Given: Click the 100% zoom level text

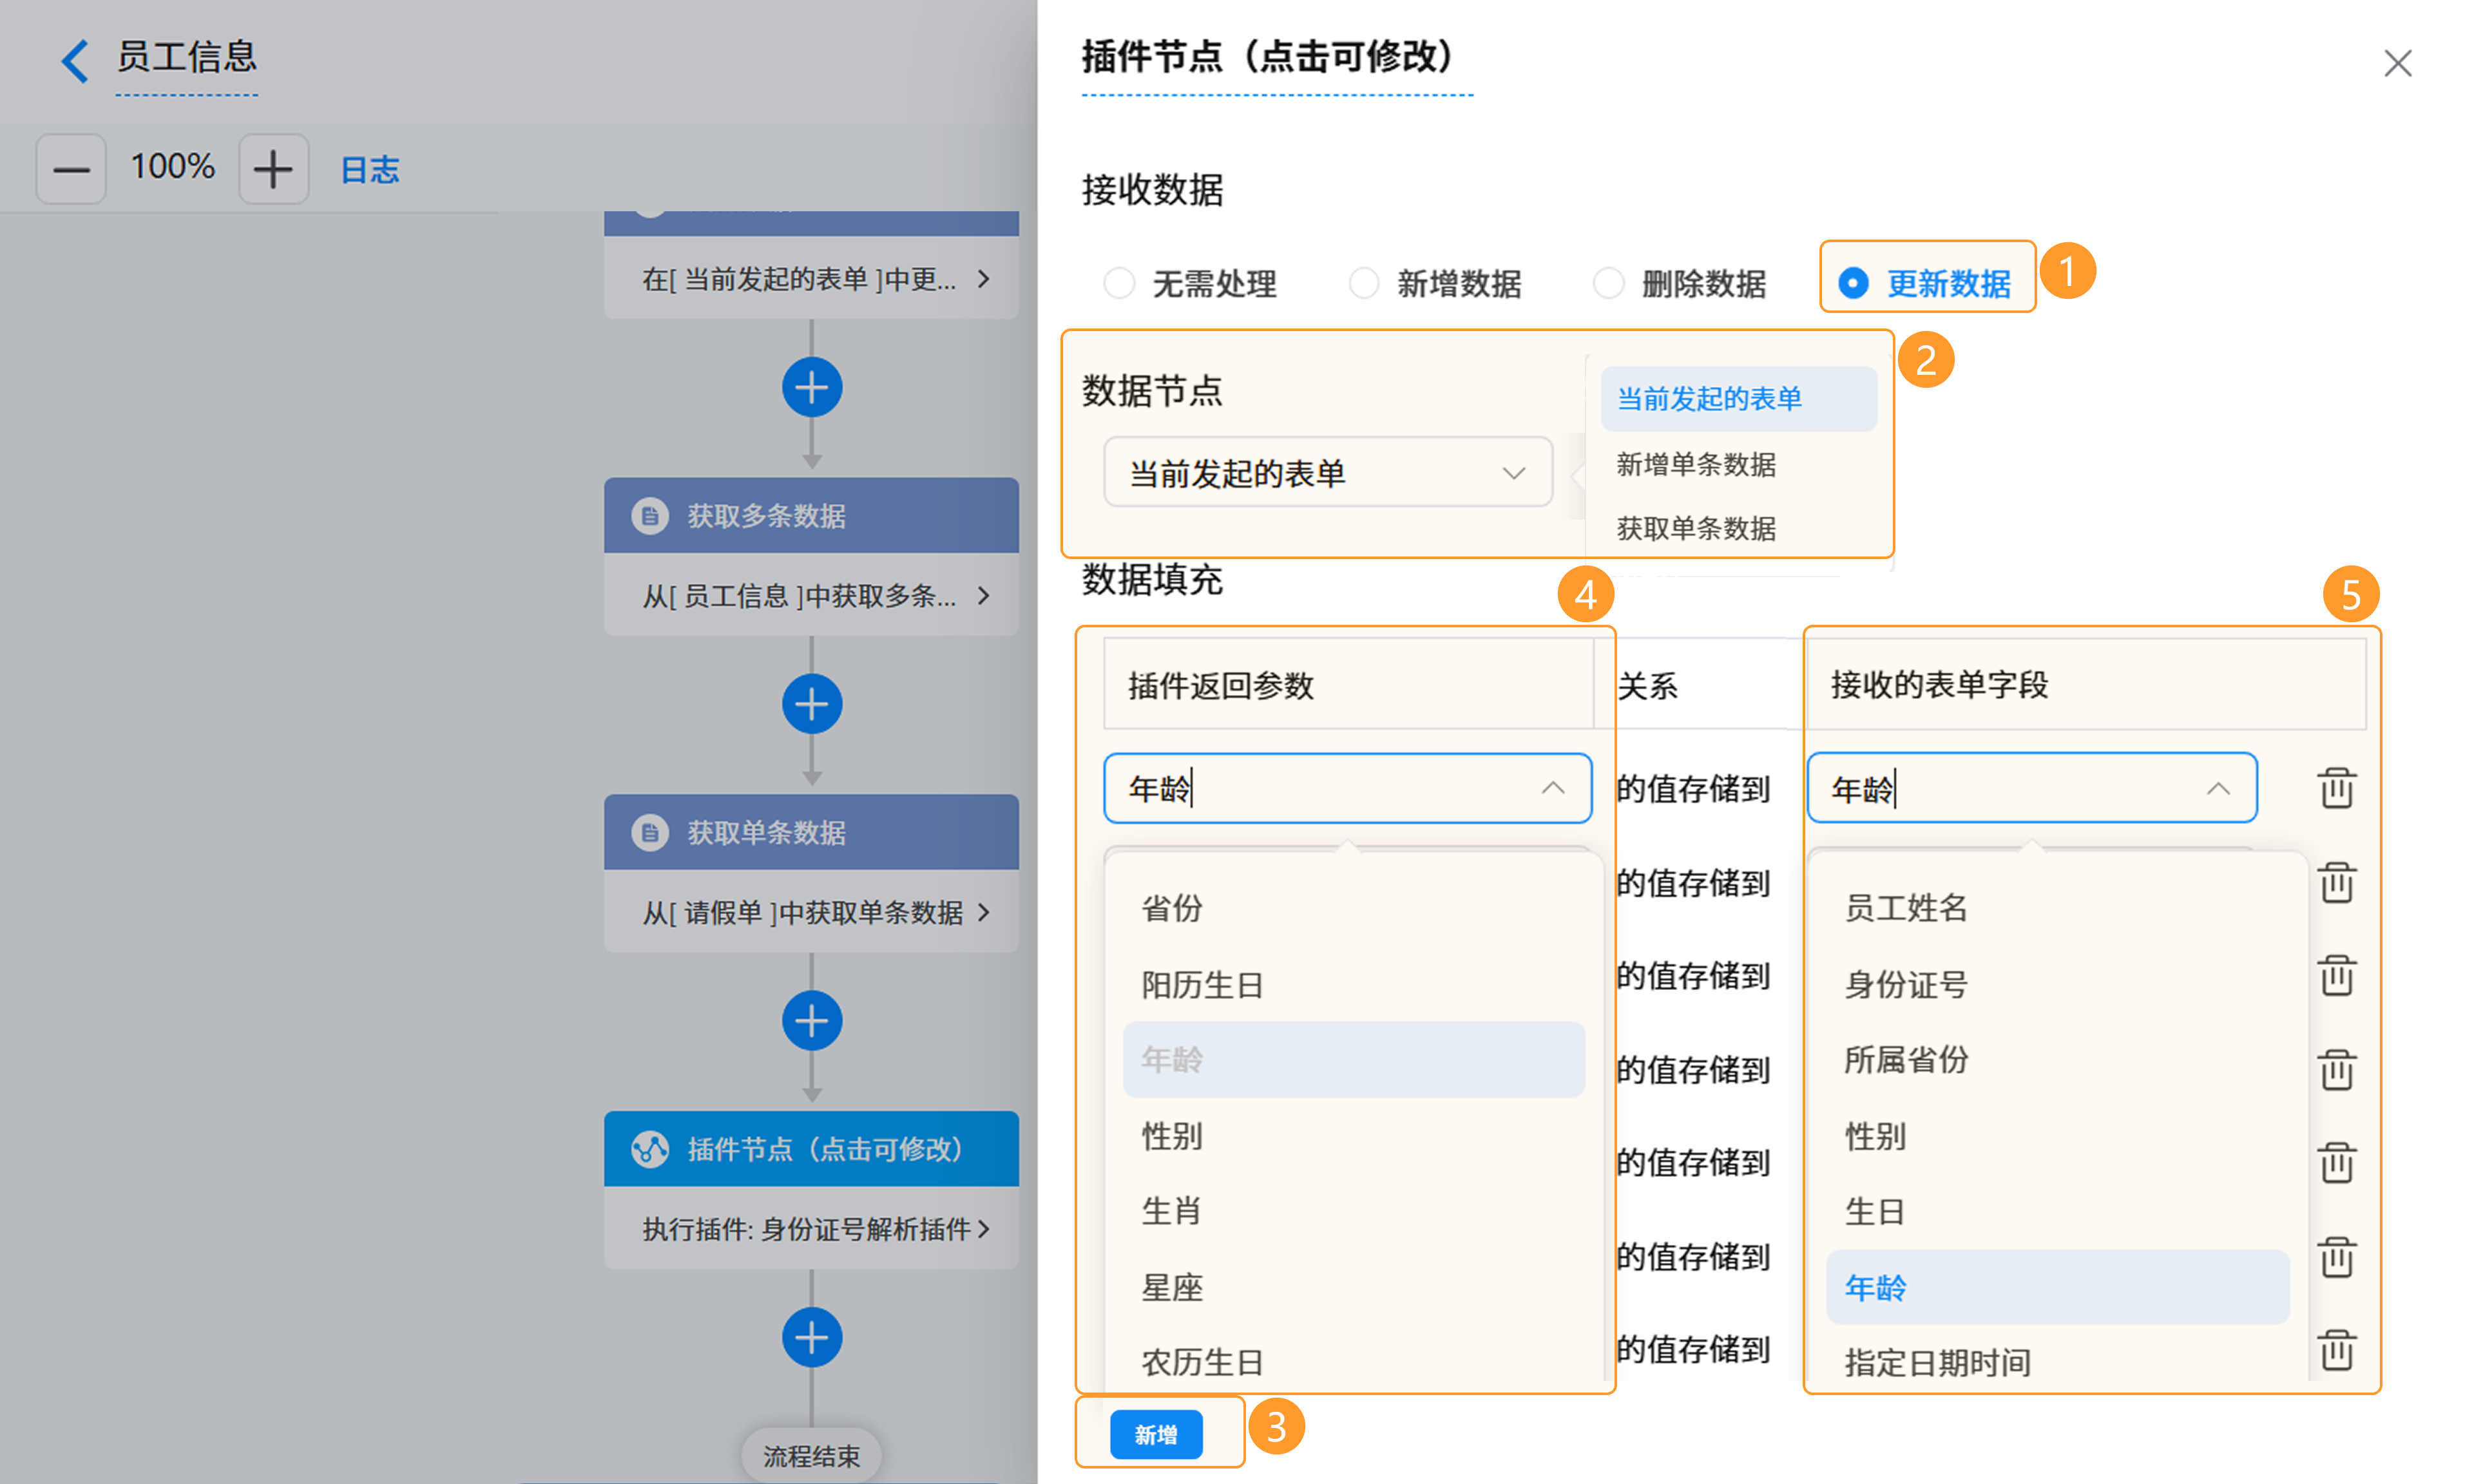Looking at the screenshot, I should 172,167.
